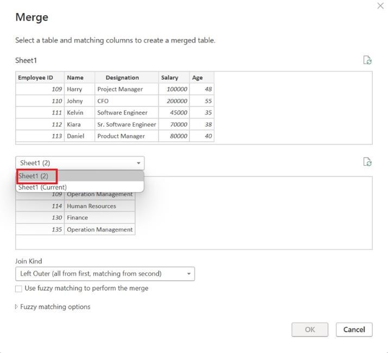Open the second table selection dropdown
Image resolution: width=388 pixels, height=353 pixels.
pyautogui.click(x=80, y=163)
